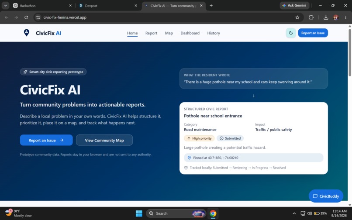Click the Smart-city civic reporting prototype badge
This screenshot has height=220, width=352.
pyautogui.click(x=53, y=72)
